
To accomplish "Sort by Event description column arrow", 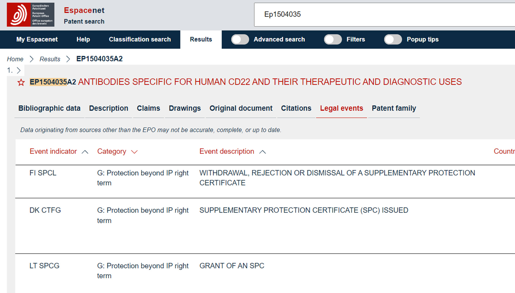I will (x=262, y=152).
